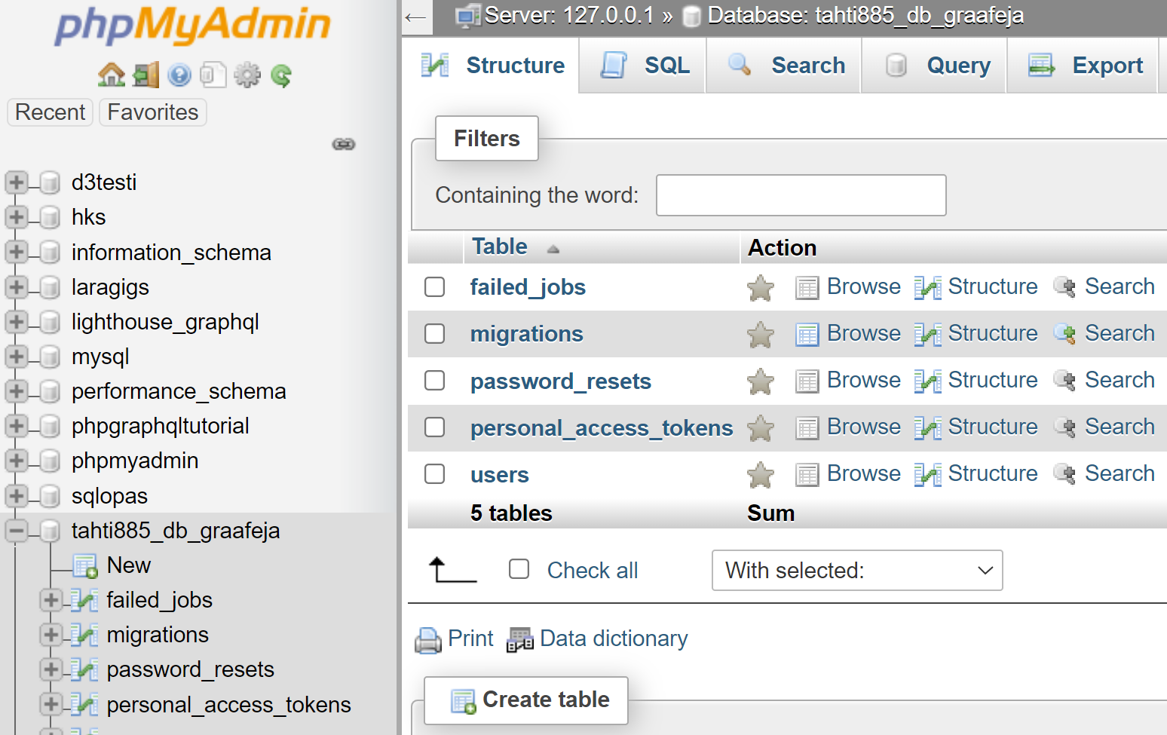The image size is (1167, 735).
Task: Click the Search icon for password_resets row
Action: pos(1064,380)
